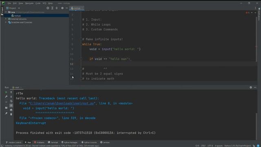Open run configuration wrench icon
This screenshot has height=147, width=261.
click(6, 97)
